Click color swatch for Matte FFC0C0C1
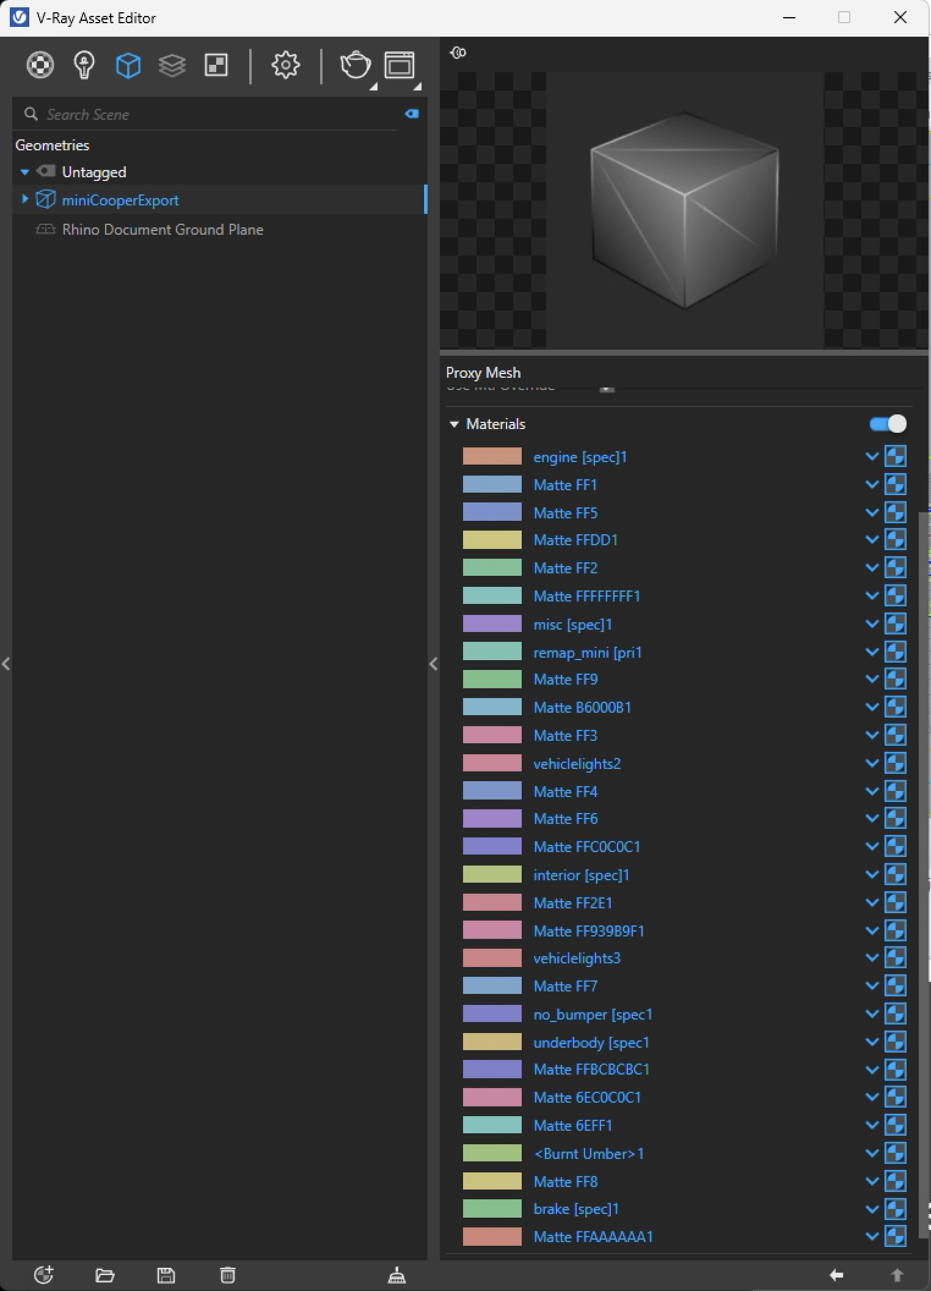This screenshot has height=1291, width=931. (492, 846)
